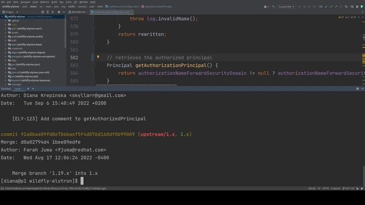The height and width of the screenshot is (205, 365).
Task: Expand the asn1 module node
Action: (x=6, y=28)
